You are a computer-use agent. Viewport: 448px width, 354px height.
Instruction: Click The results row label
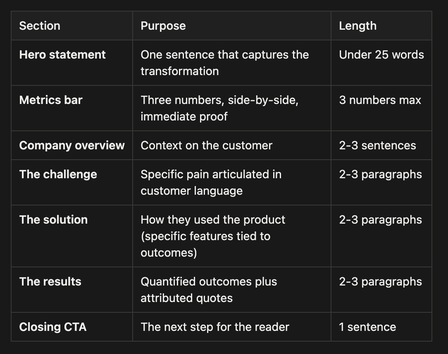tap(50, 281)
